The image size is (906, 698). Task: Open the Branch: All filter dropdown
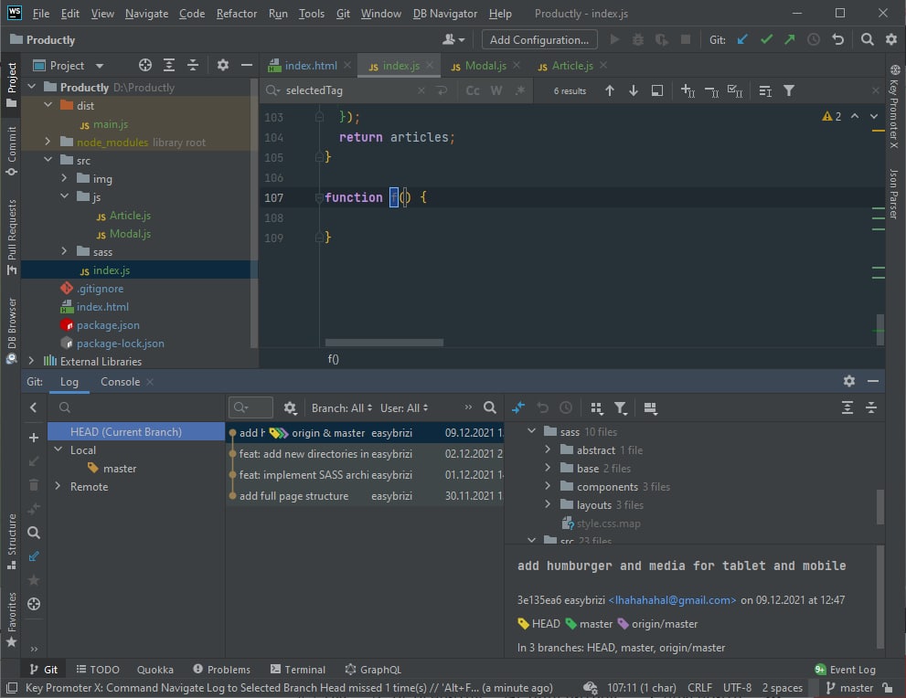(343, 408)
